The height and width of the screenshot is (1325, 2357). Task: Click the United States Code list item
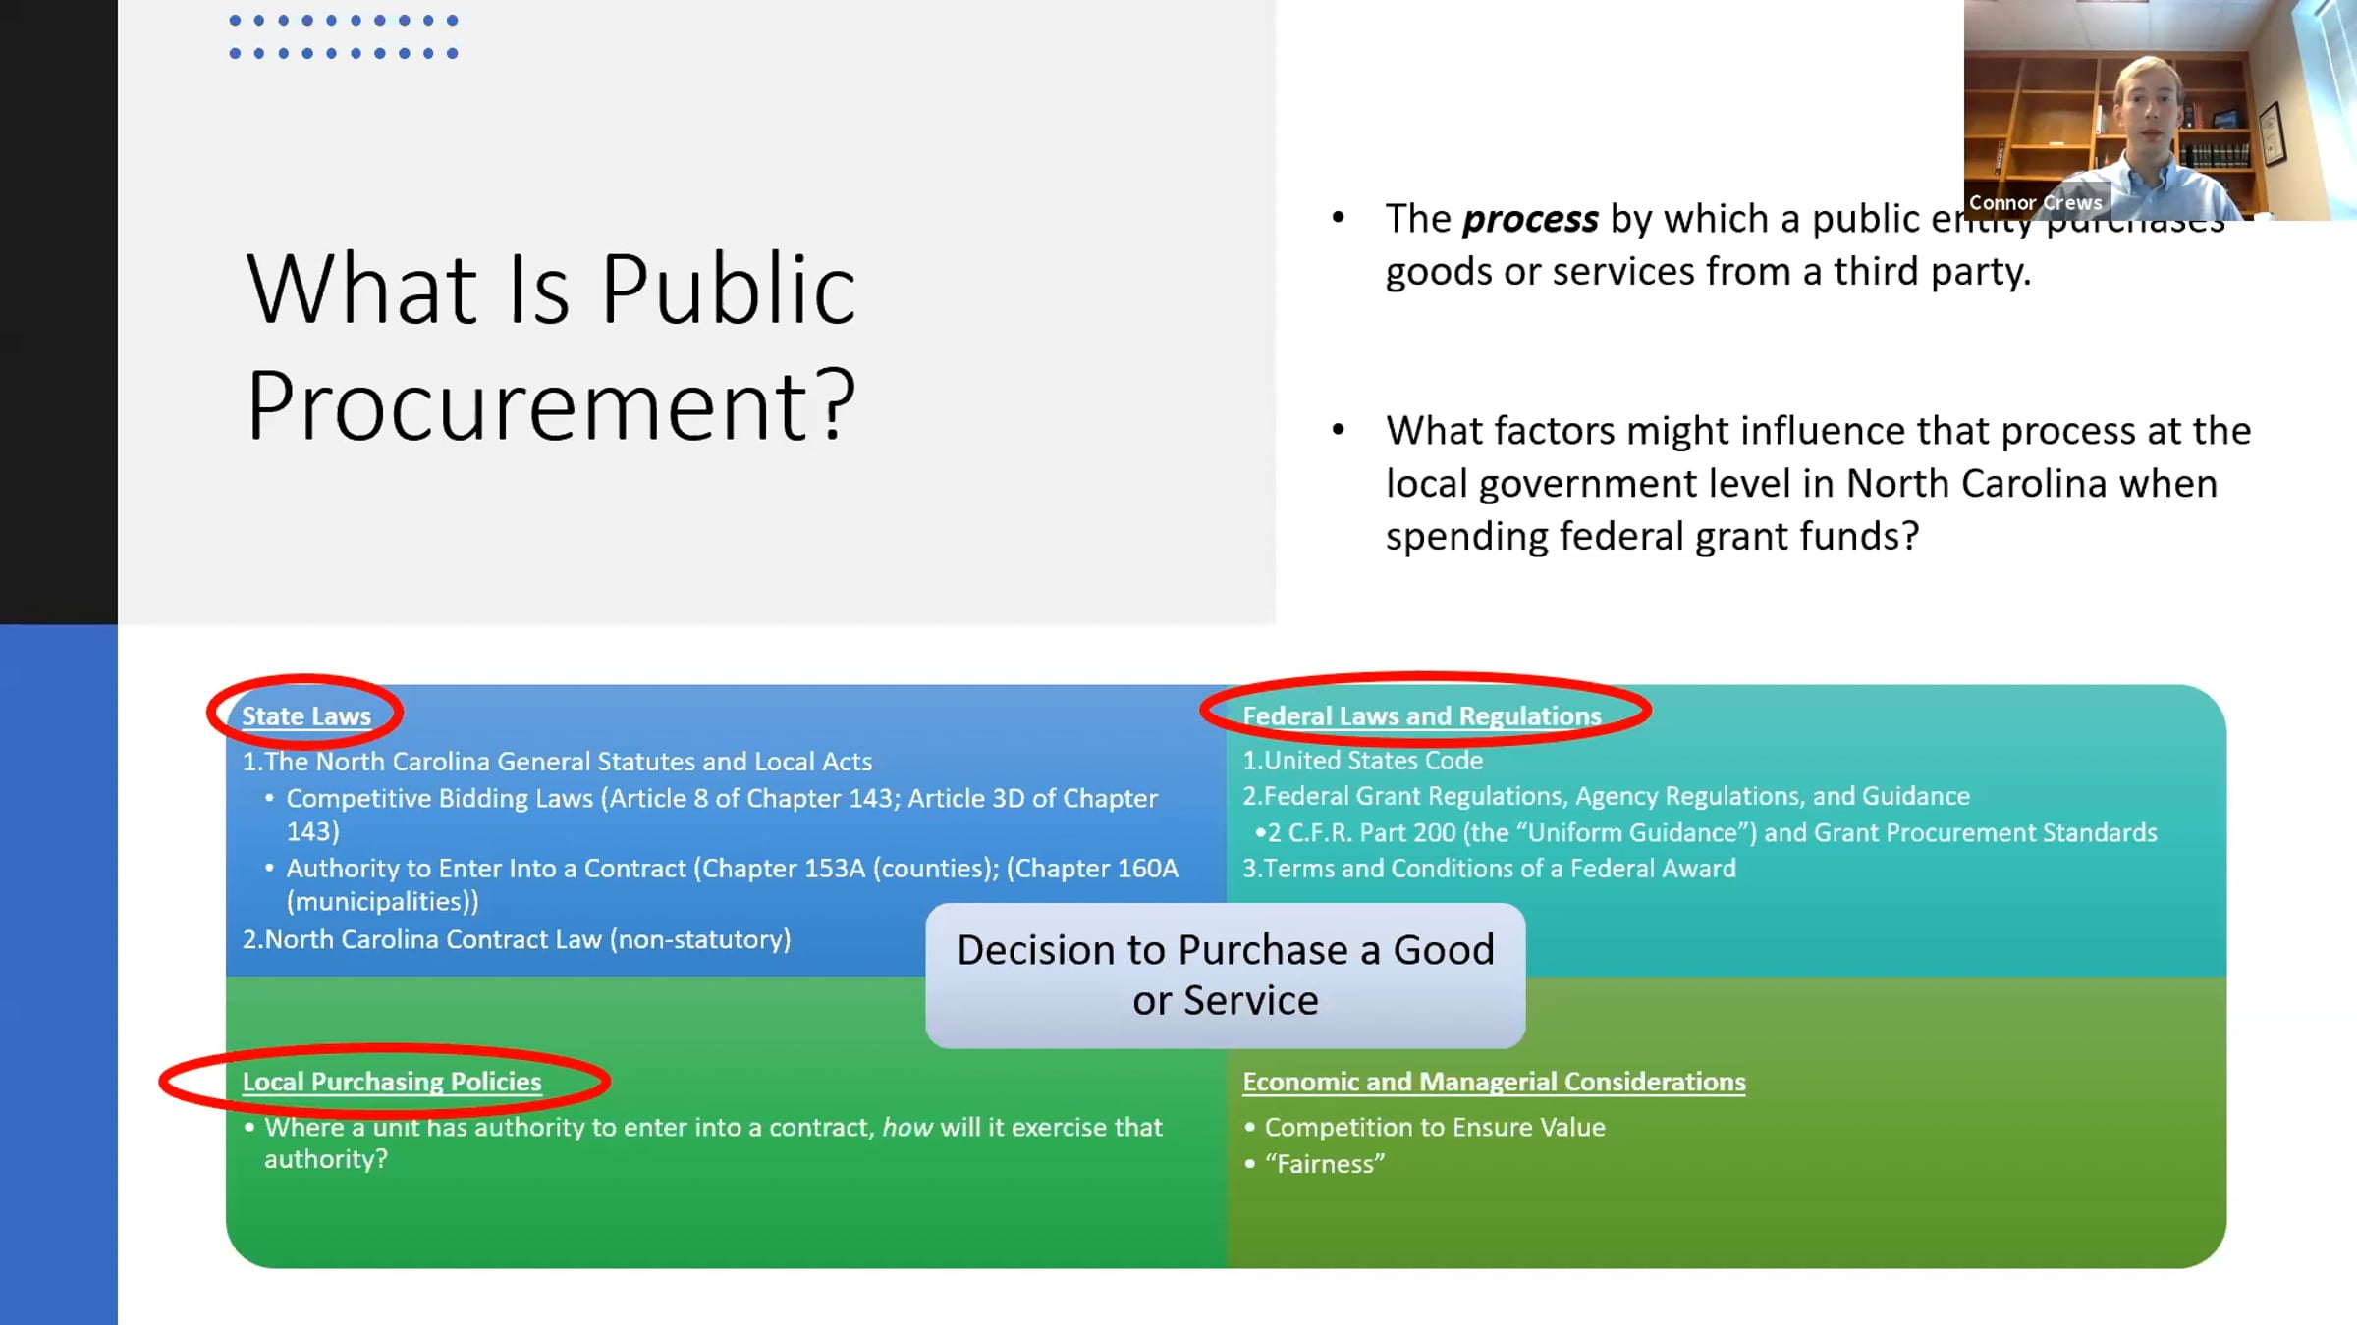pyautogui.click(x=1362, y=761)
